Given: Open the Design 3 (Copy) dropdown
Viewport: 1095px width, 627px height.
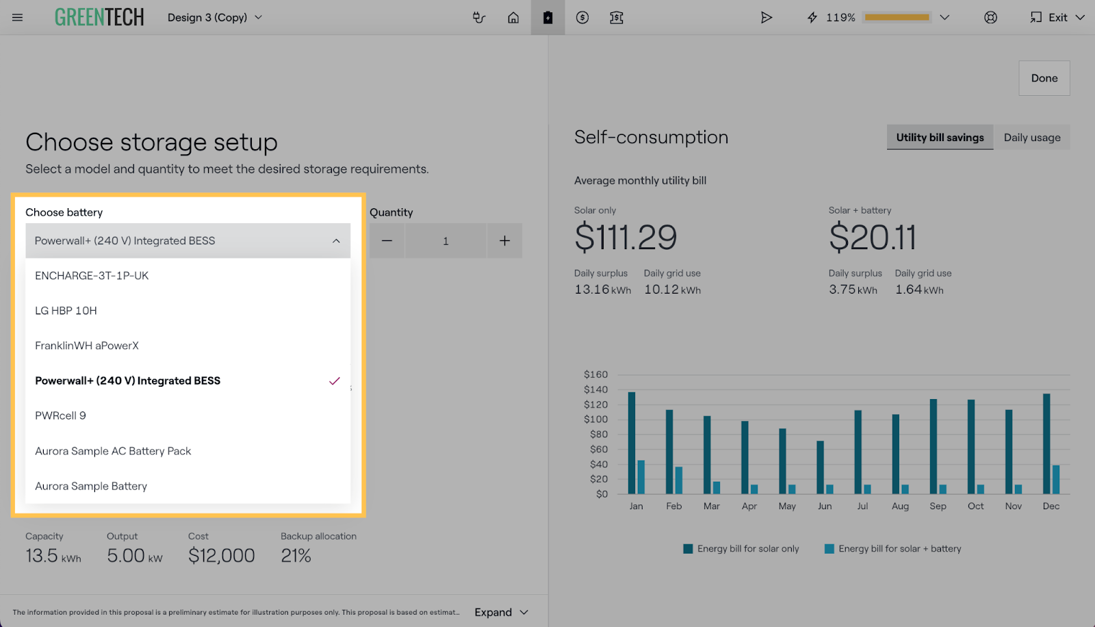Looking at the screenshot, I should [215, 17].
